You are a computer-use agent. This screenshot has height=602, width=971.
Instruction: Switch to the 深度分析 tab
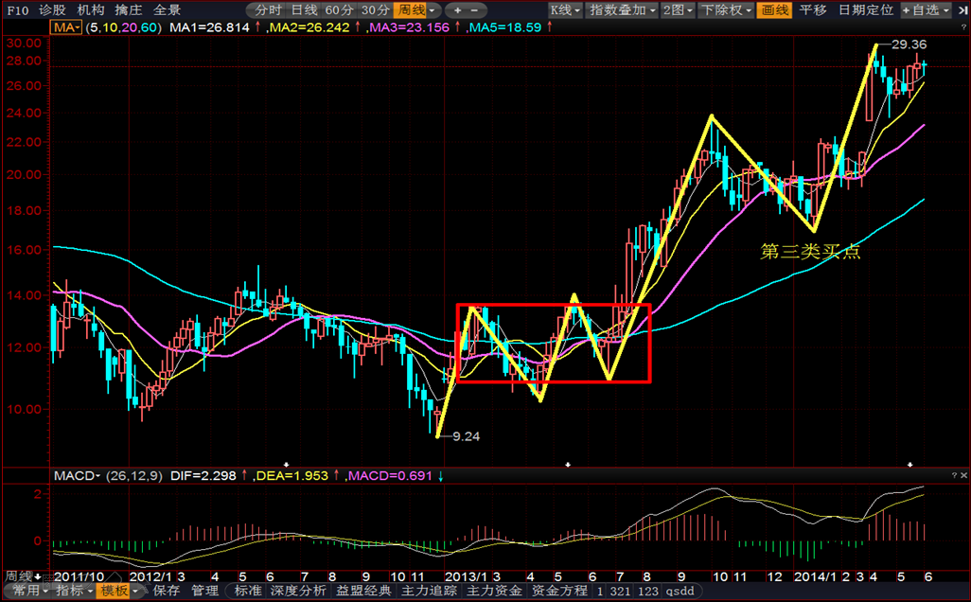pyautogui.click(x=298, y=591)
